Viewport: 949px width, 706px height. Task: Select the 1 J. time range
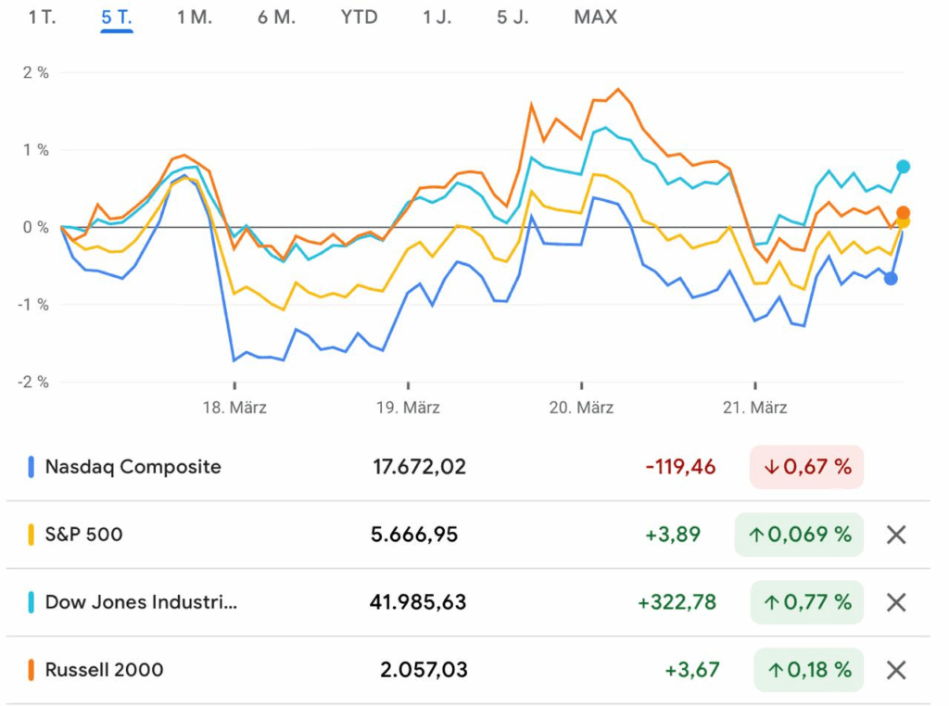click(437, 18)
